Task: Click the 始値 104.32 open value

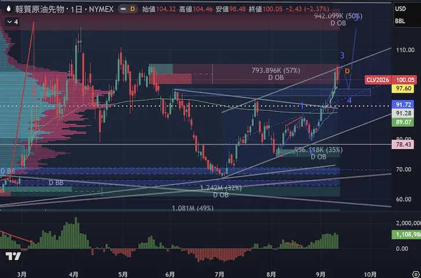Action: [159, 9]
